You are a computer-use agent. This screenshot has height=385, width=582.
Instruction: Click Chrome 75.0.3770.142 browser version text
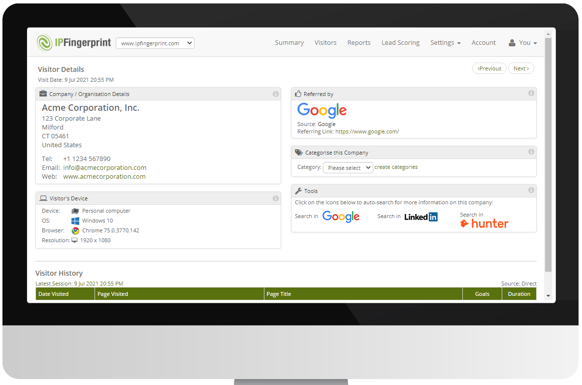(x=111, y=230)
